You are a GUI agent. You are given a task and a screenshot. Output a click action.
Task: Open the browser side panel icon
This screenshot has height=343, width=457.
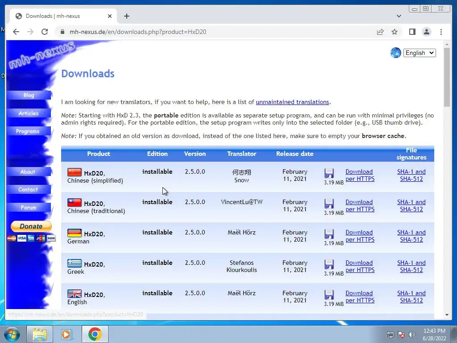point(412,32)
